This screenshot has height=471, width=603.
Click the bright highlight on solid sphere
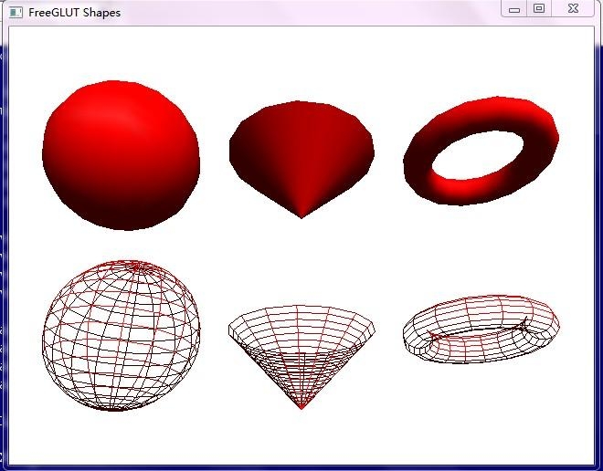point(137,114)
